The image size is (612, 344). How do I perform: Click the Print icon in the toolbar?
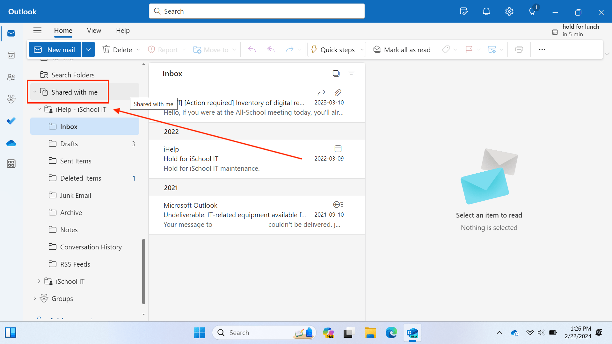pos(519,50)
